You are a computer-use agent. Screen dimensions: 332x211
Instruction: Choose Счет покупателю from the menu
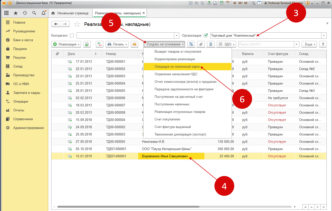(167, 119)
